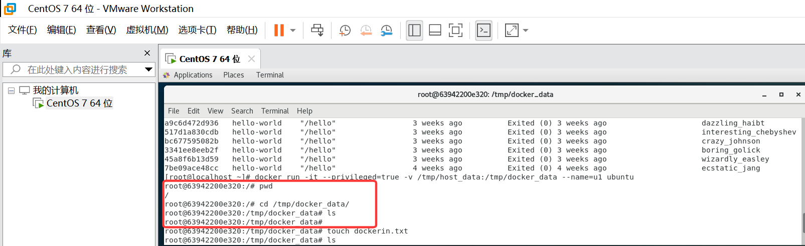805x246 pixels.
Task: Close the 库 library panel
Action: [147, 53]
